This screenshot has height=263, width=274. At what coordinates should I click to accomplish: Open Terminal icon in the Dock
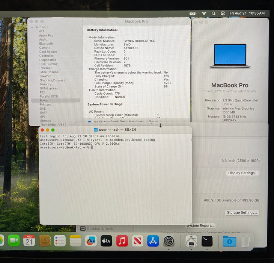[207, 241]
